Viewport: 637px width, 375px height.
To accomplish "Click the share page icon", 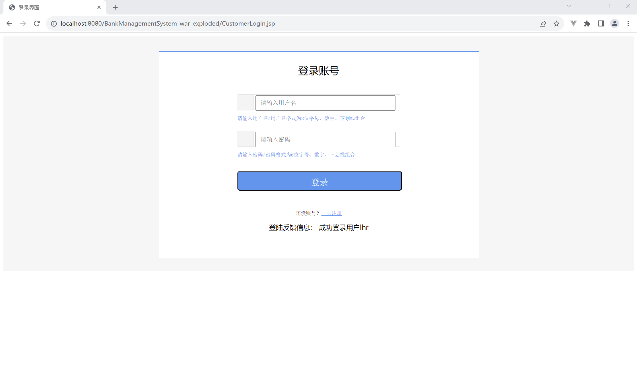I will (543, 24).
